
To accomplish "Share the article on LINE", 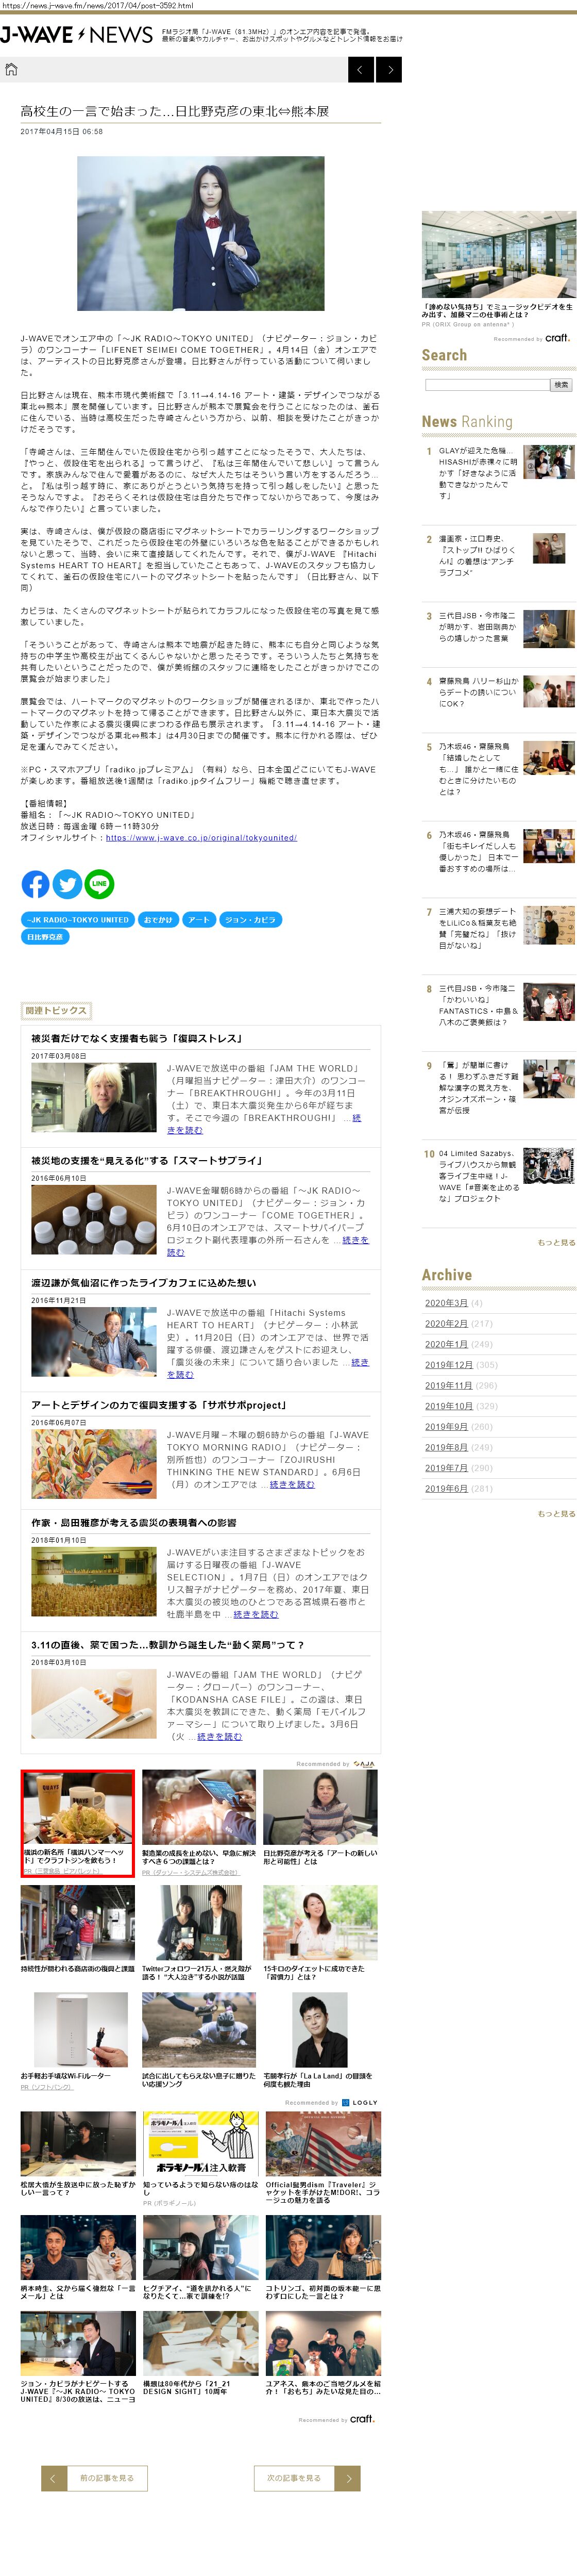I will tap(99, 884).
